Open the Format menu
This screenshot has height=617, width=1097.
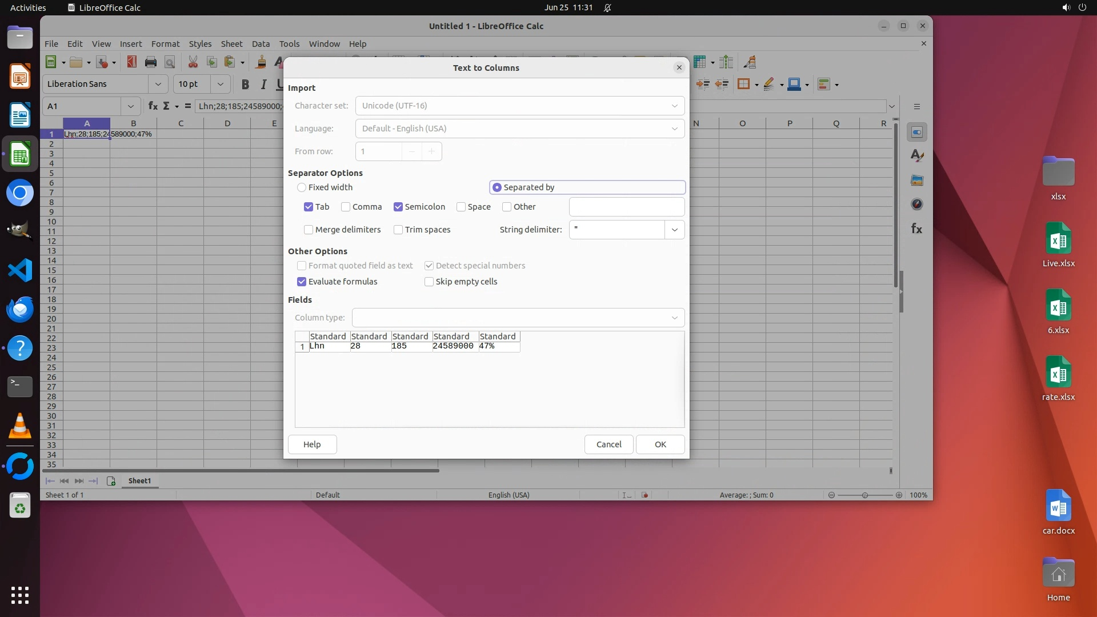click(165, 44)
